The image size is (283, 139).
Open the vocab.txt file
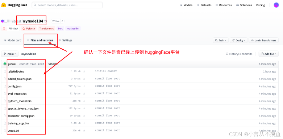(13, 131)
